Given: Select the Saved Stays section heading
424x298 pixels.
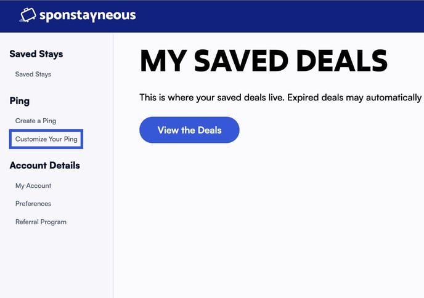Looking at the screenshot, I should (x=36, y=54).
